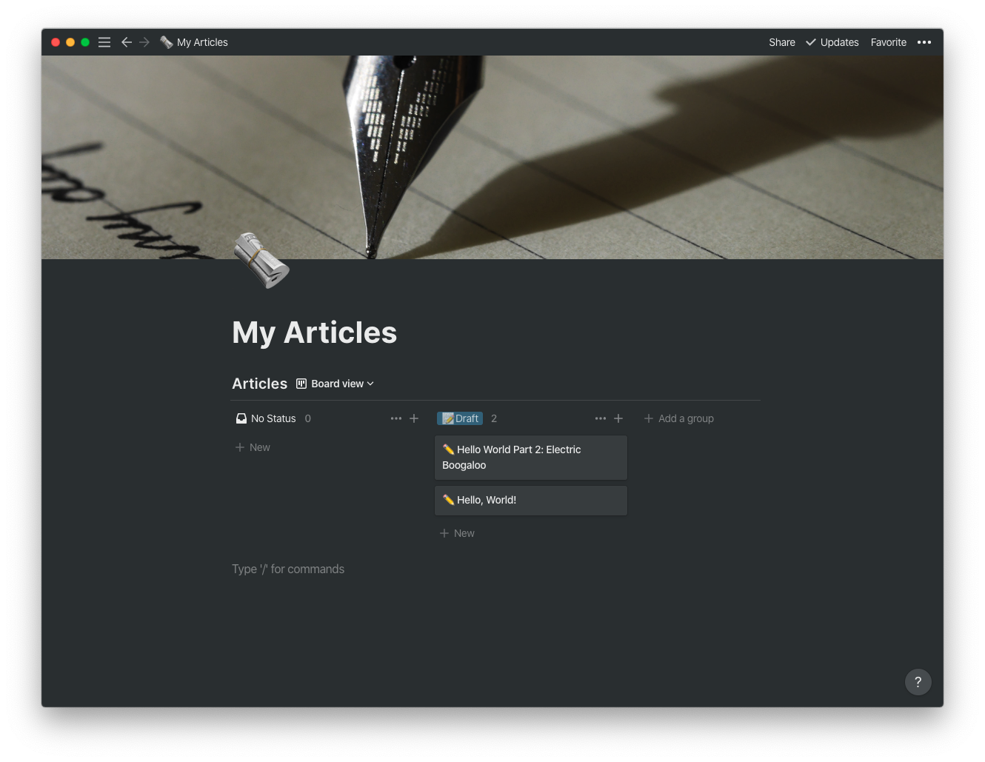Click New under Draft column

tap(457, 533)
